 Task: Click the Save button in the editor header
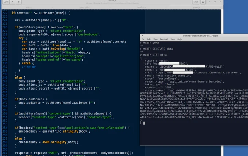click(195, 2)
